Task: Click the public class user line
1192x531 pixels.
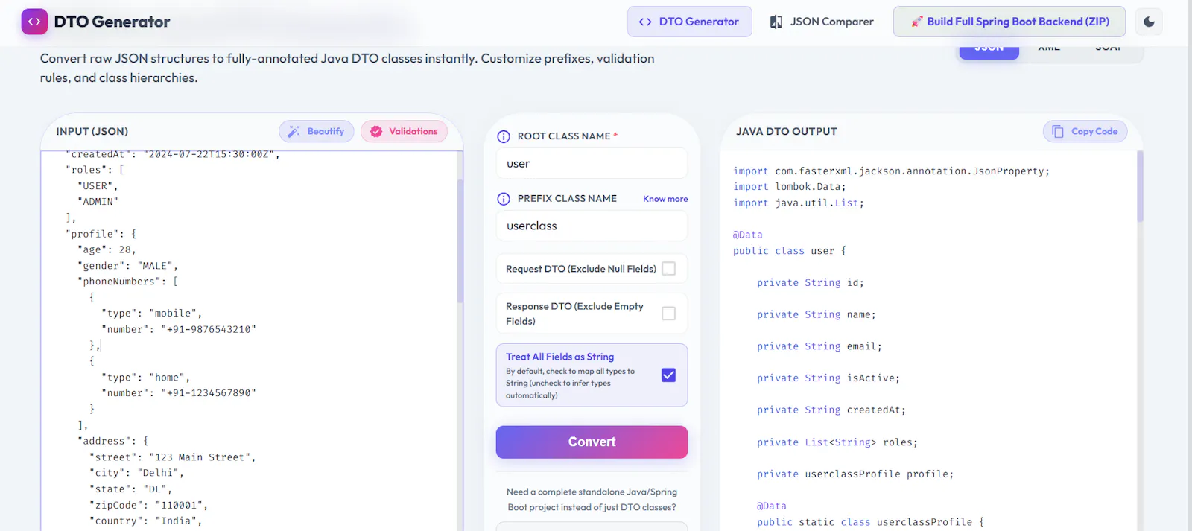Action: (x=790, y=251)
